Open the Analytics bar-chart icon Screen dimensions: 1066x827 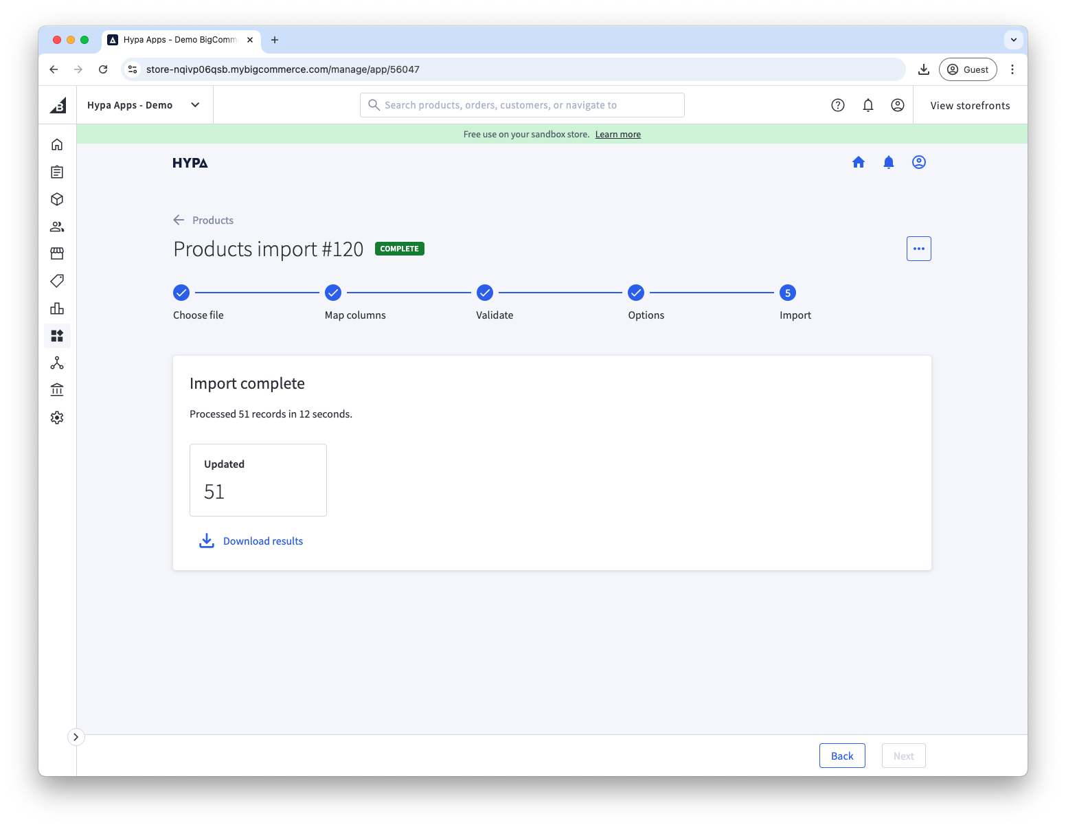(57, 308)
